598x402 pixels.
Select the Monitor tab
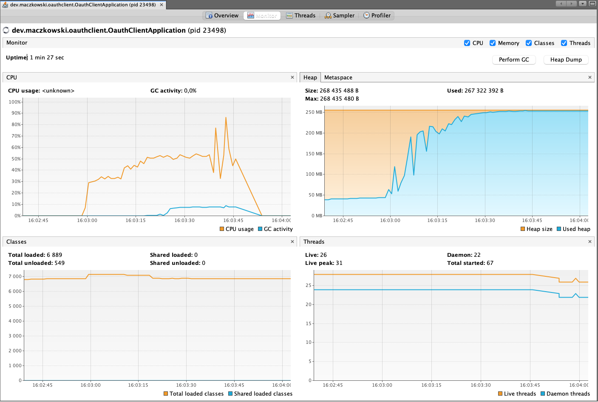pos(262,16)
